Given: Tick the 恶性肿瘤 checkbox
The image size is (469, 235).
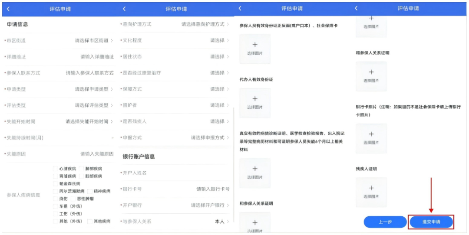Looking at the screenshot, I should click(x=73, y=199).
